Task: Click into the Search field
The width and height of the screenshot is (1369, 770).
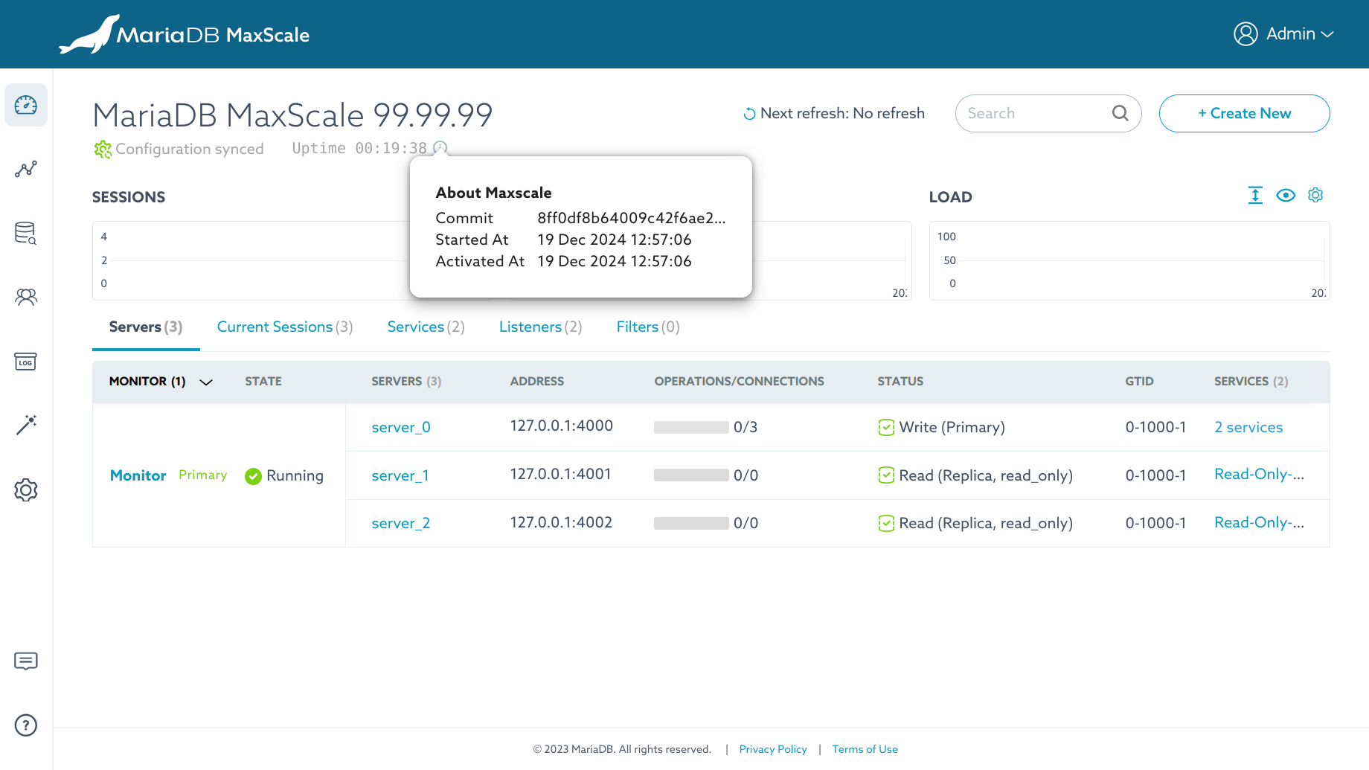Action: pyautogui.click(x=1034, y=114)
